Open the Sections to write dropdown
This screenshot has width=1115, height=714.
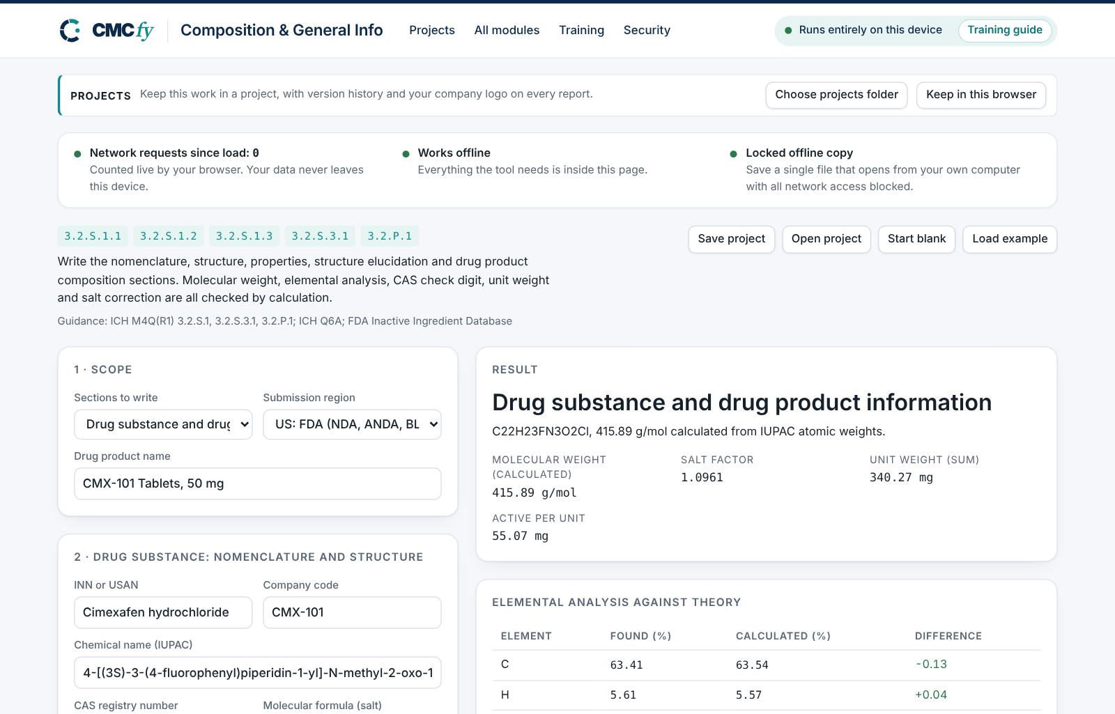tap(163, 424)
